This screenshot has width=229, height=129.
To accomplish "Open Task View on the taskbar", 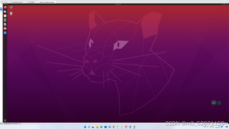I will pyautogui.click(x=93, y=127).
